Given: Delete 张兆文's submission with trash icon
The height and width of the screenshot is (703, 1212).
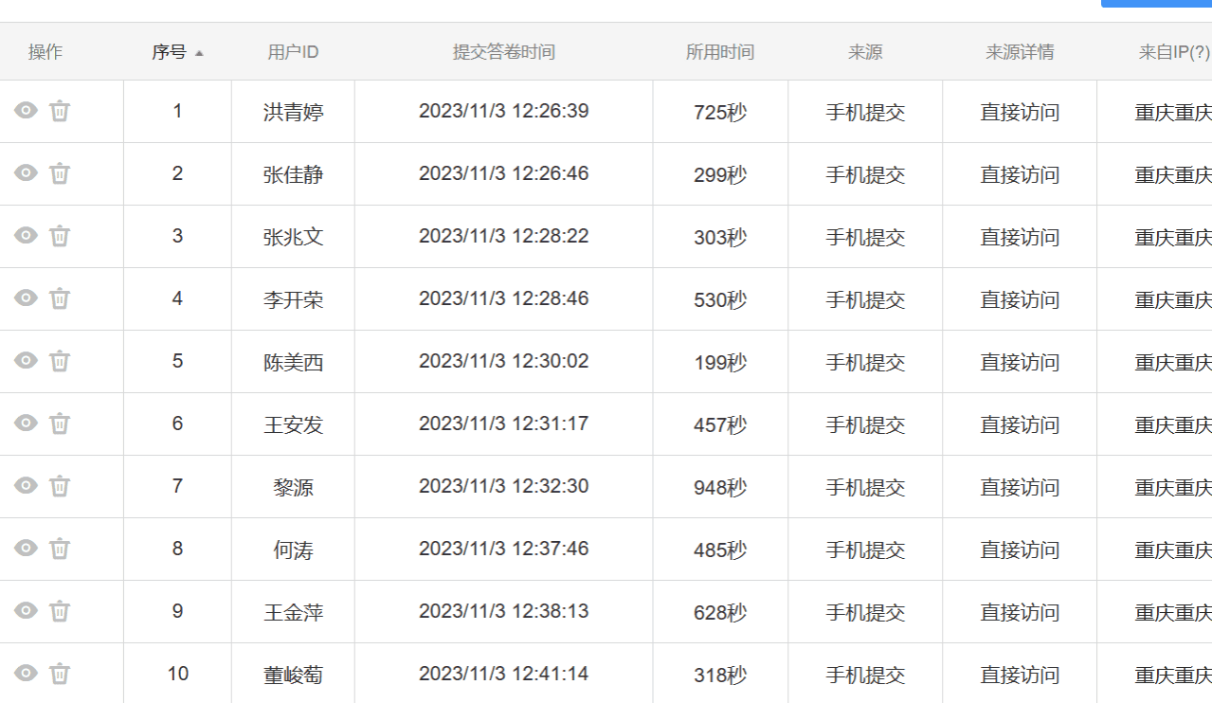Looking at the screenshot, I should (60, 236).
